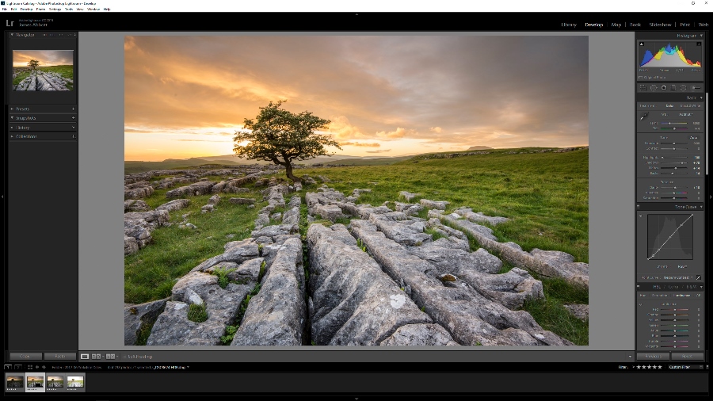Select the Crop Overlay tool
Screen dimensions: 713x401
click(643, 87)
